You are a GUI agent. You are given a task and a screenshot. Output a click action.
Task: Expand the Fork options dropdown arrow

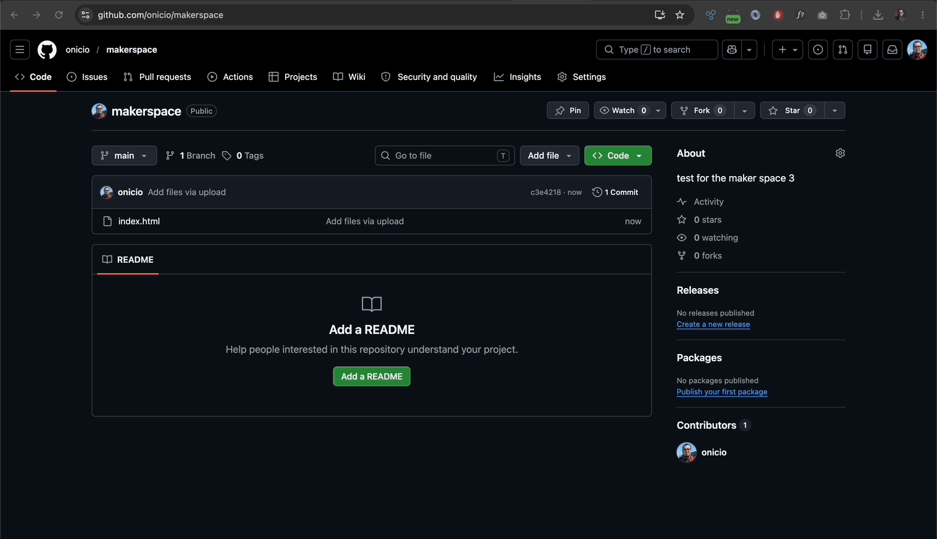744,110
